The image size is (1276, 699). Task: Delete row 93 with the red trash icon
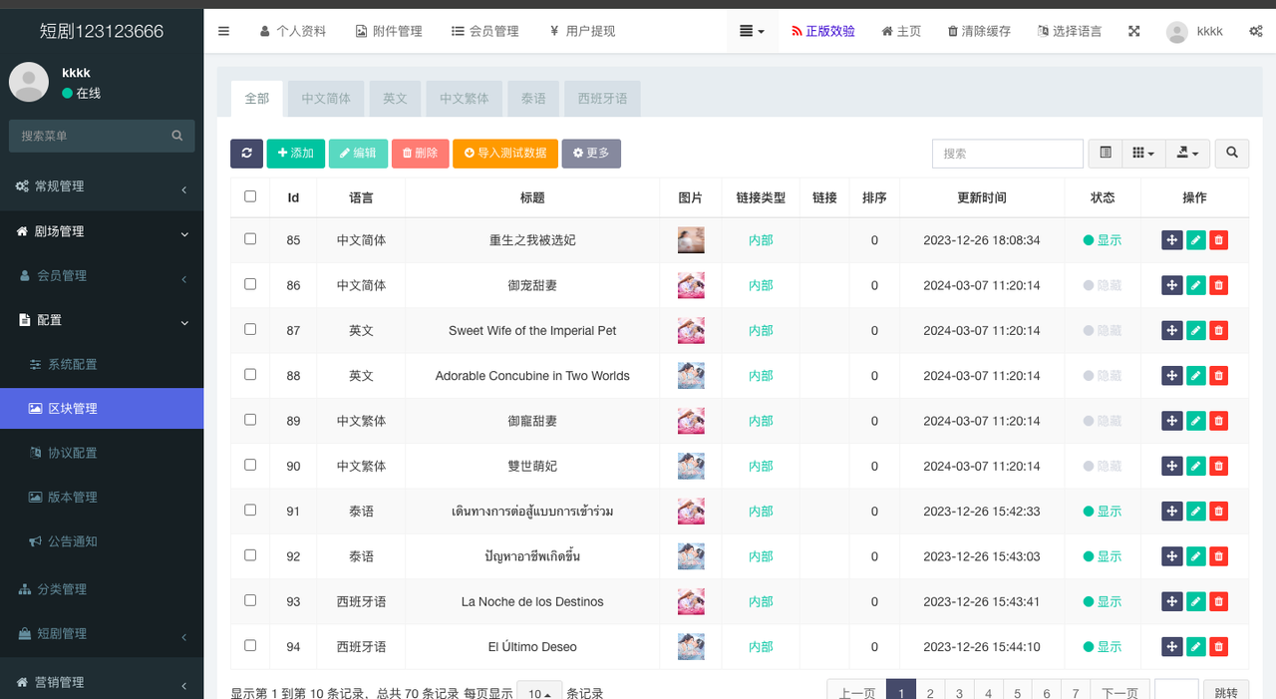point(1218,601)
